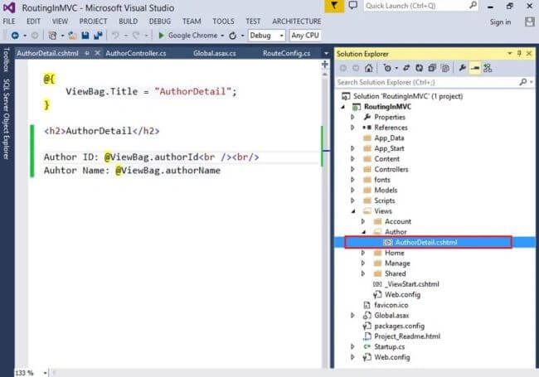
Task: Open the Toolbox side panel tab
Action: tap(6, 60)
